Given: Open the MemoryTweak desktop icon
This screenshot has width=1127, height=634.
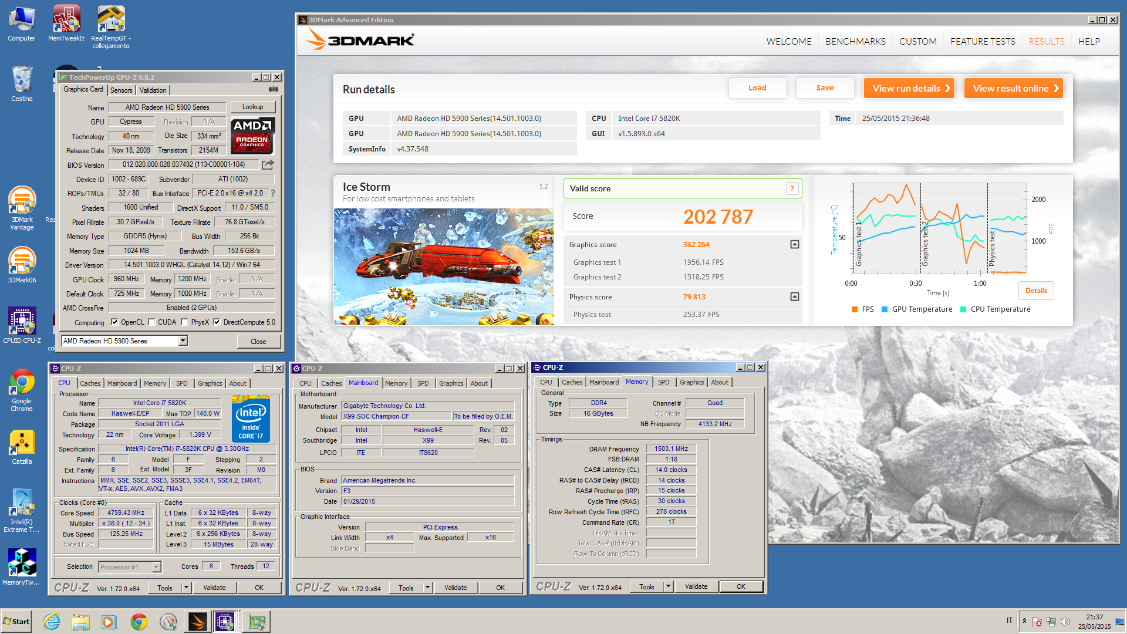Looking at the screenshot, I should (22, 567).
